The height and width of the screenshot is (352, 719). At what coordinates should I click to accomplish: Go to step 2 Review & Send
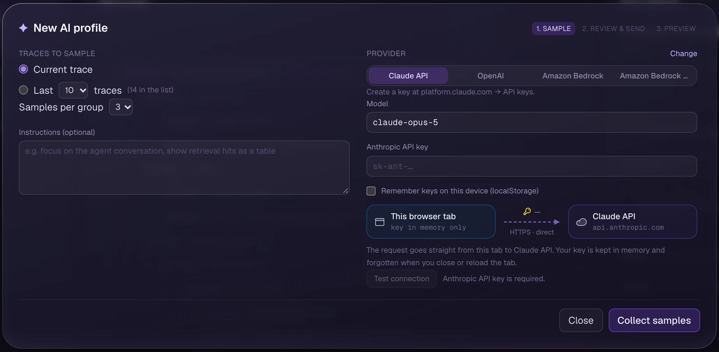[x=613, y=29]
